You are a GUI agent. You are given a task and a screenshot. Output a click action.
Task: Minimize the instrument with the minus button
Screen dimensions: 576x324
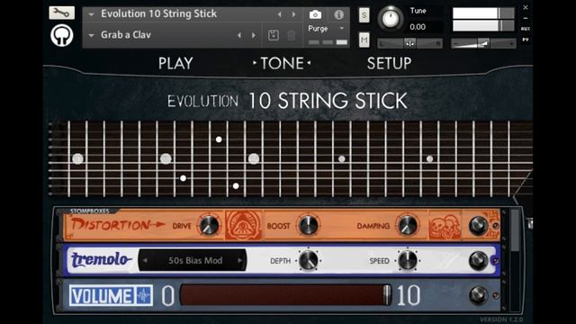coord(526,18)
